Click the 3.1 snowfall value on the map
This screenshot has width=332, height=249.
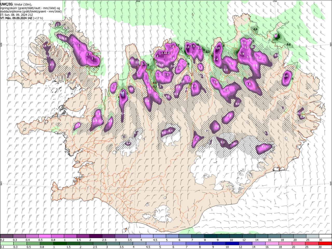click(144, 64)
